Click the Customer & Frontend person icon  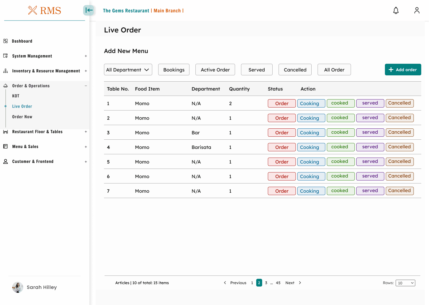(5, 161)
